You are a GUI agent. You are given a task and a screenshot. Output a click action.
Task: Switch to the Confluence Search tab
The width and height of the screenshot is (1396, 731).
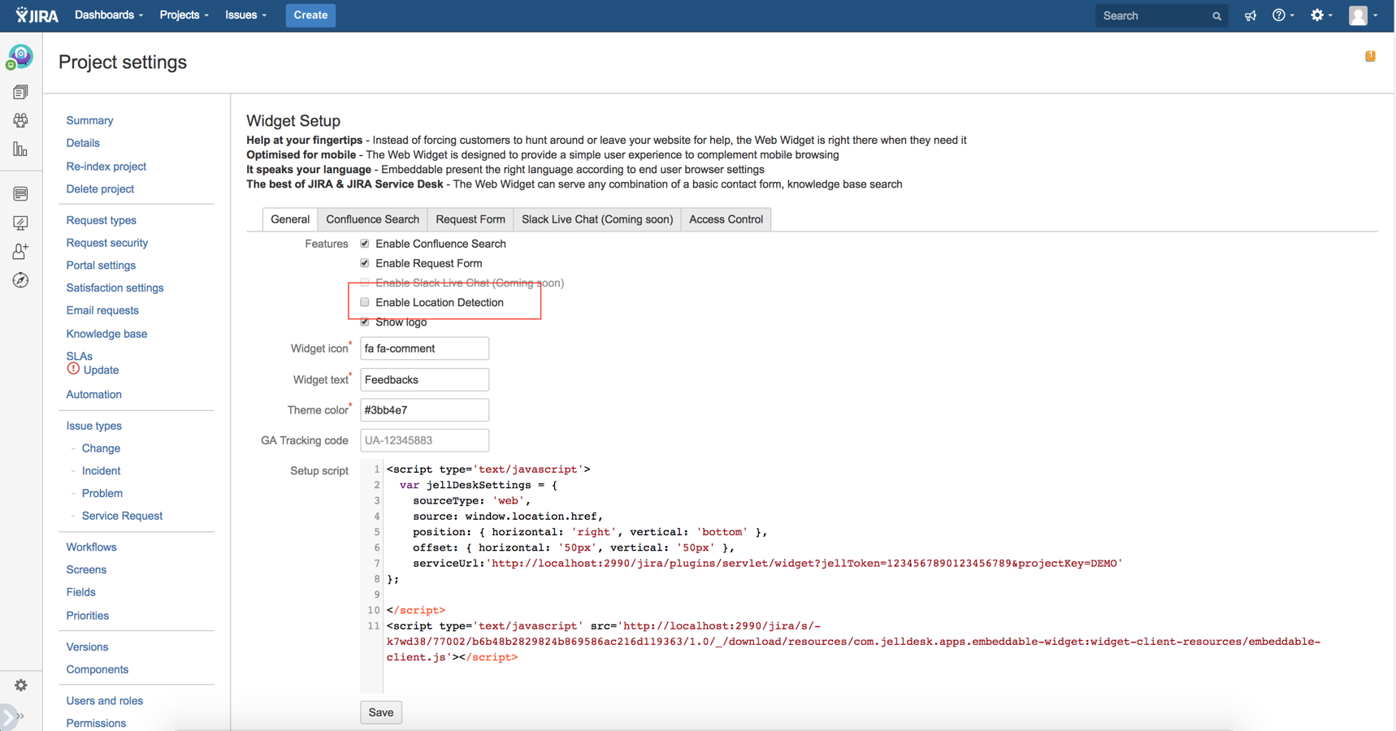372,219
